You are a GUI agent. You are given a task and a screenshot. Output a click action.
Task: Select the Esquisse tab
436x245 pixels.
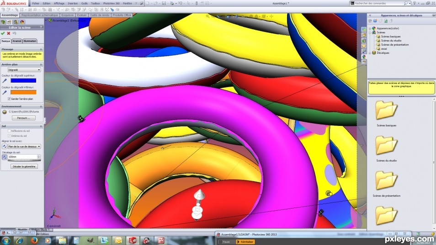tap(68, 15)
